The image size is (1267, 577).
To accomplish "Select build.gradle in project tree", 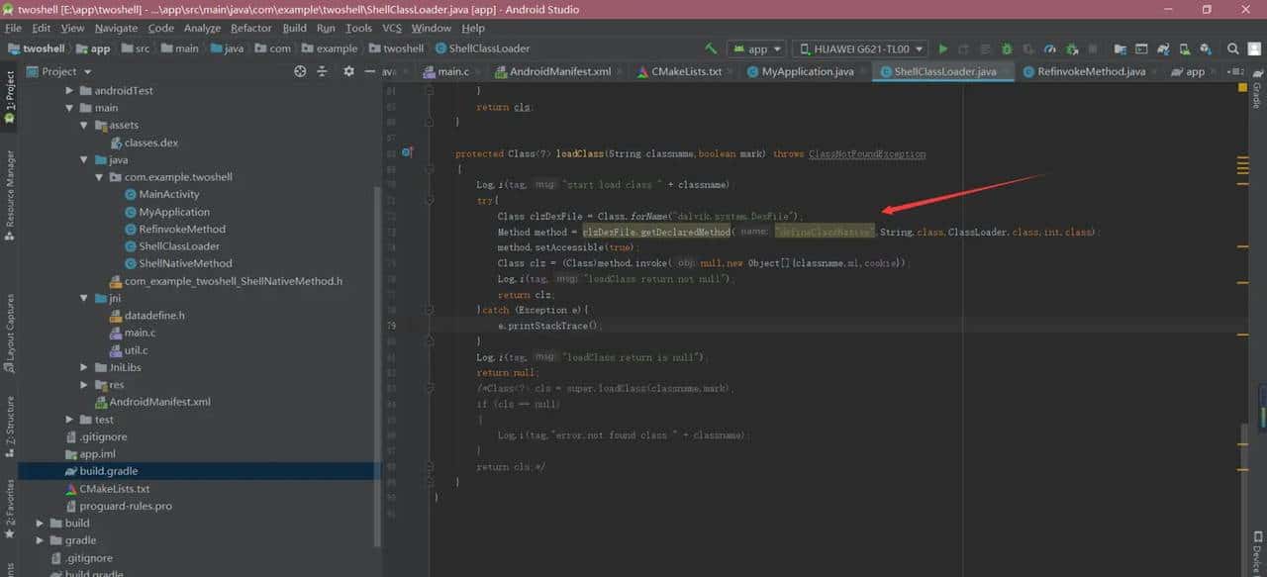I will click(x=109, y=471).
